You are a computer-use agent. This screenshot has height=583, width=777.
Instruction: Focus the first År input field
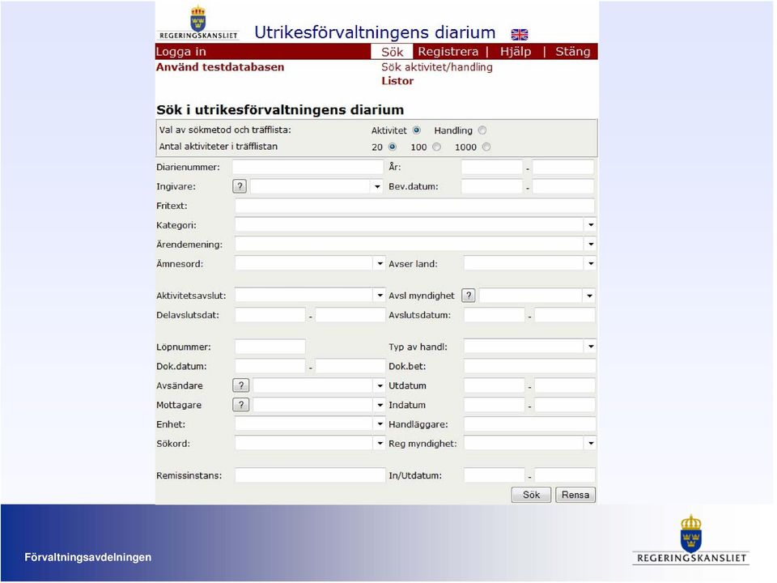tap(491, 167)
